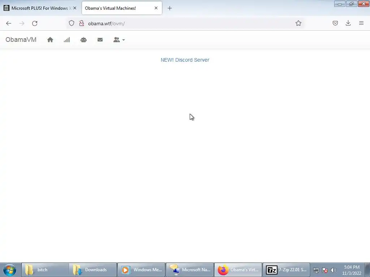370x277 pixels.
Task: Click the insecure connection lock icon
Action: (82, 23)
